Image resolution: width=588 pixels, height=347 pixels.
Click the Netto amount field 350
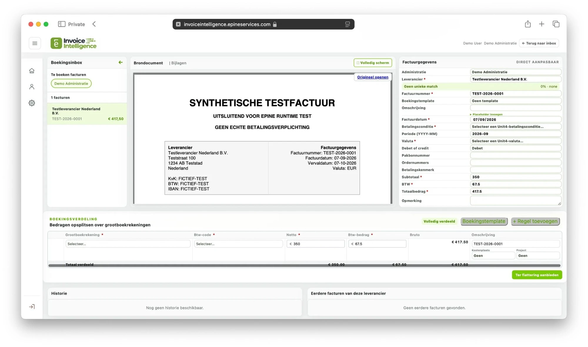pyautogui.click(x=315, y=244)
